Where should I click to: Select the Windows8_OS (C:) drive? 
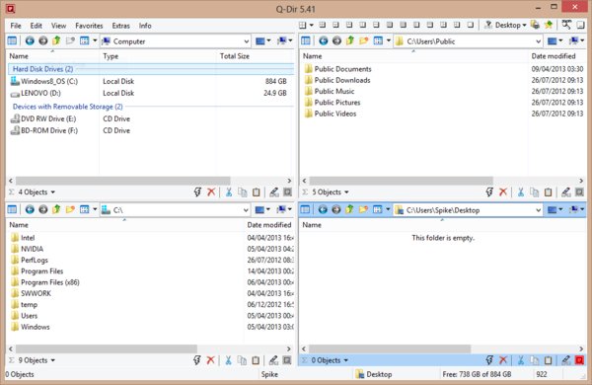click(44, 81)
